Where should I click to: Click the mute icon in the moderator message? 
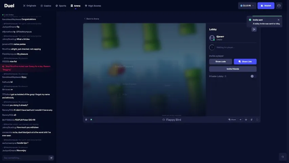click(x=3, y=66)
